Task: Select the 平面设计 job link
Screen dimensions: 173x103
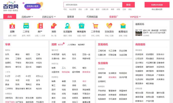Action: point(86,94)
